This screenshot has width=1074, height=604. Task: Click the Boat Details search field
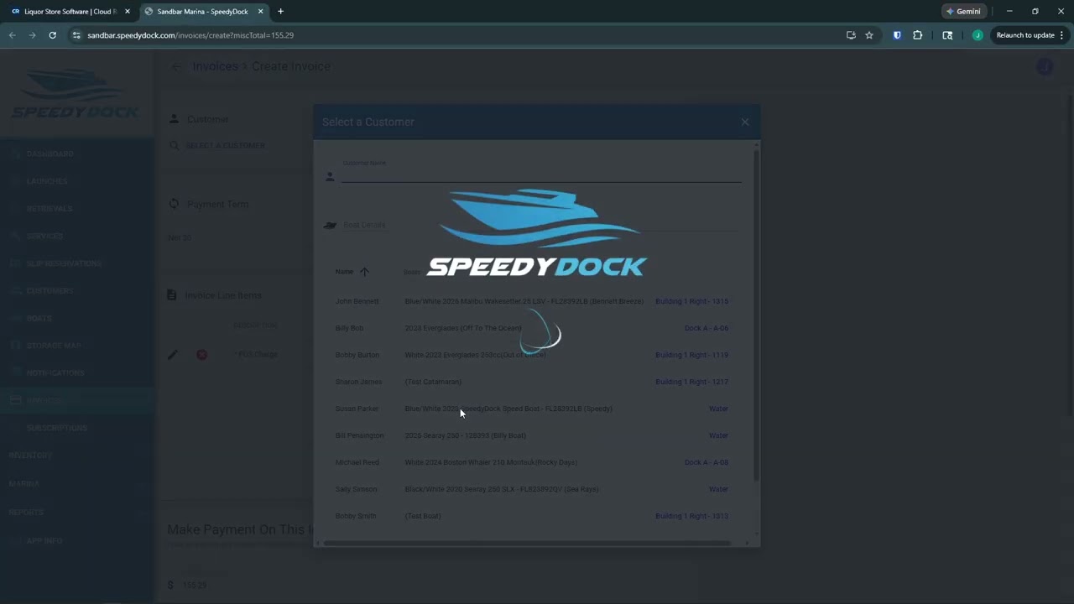[541, 225]
